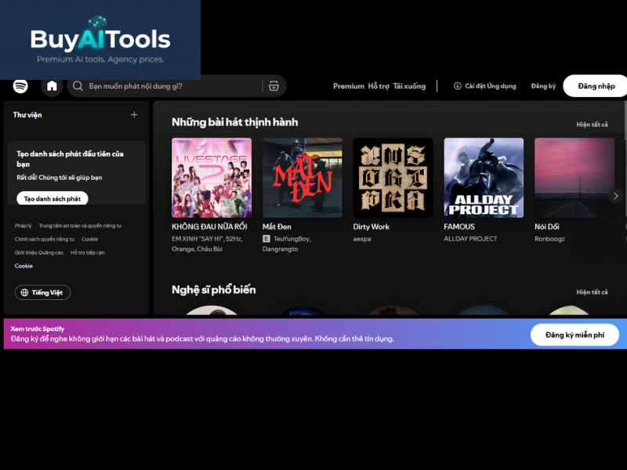Show all popular artists via Hiện tất cả

click(592, 292)
